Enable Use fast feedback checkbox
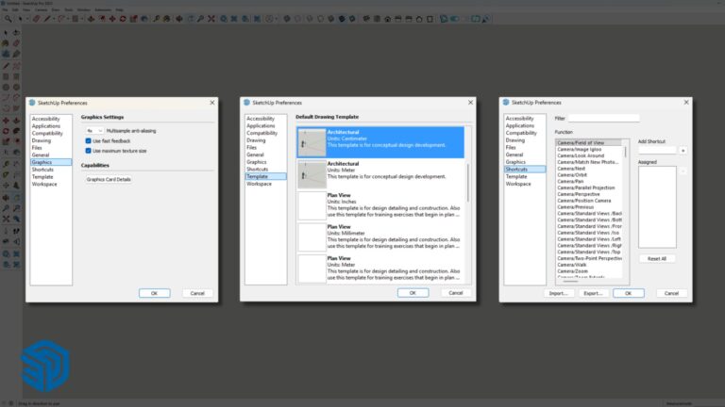The image size is (725, 407). (88, 140)
